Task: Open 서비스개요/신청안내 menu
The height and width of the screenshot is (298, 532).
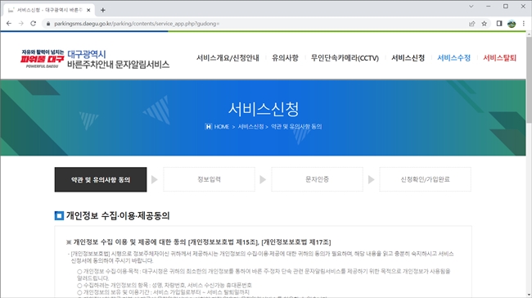Action: tap(228, 58)
